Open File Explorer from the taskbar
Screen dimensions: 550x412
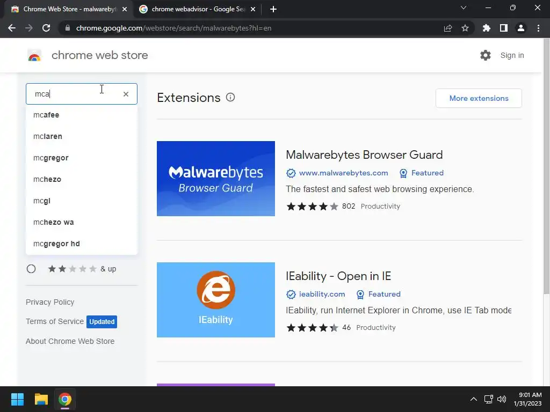click(x=41, y=399)
